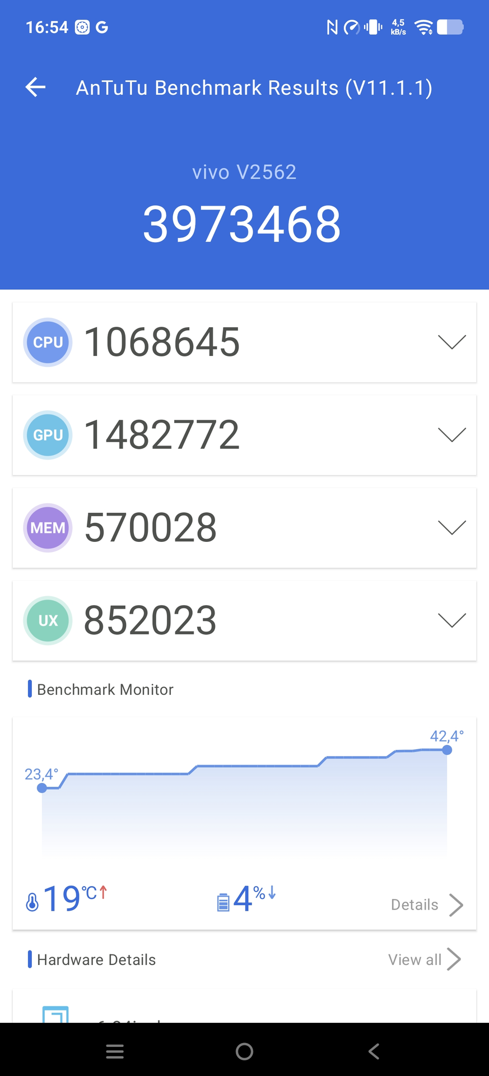
Task: Expand the MEM score 570028 breakdown
Action: (451, 528)
